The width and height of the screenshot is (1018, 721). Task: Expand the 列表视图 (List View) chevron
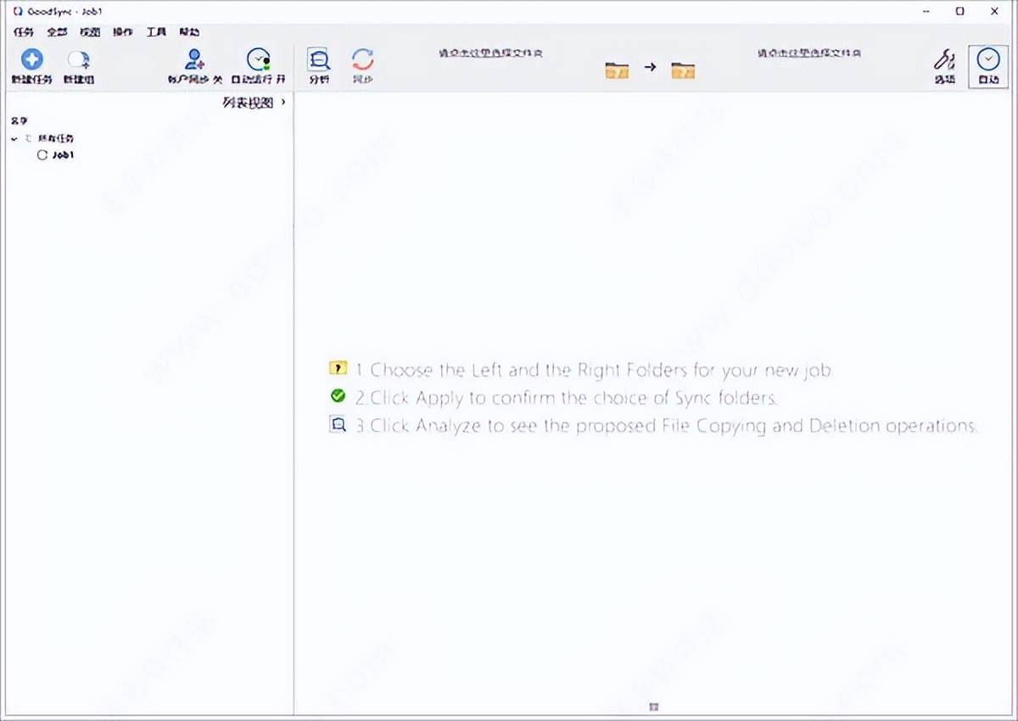tap(283, 103)
